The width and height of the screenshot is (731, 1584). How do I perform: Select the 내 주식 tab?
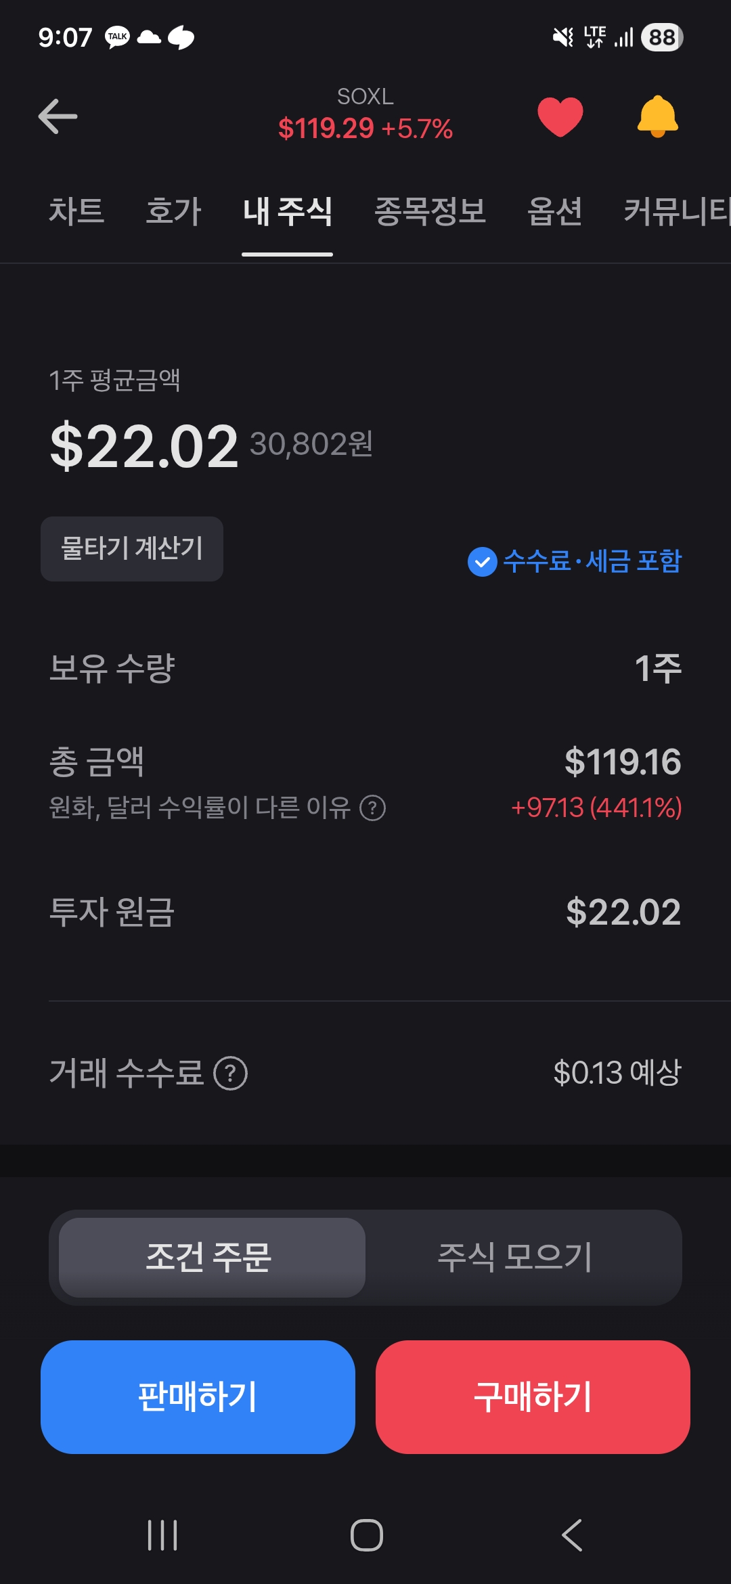pyautogui.click(x=288, y=211)
